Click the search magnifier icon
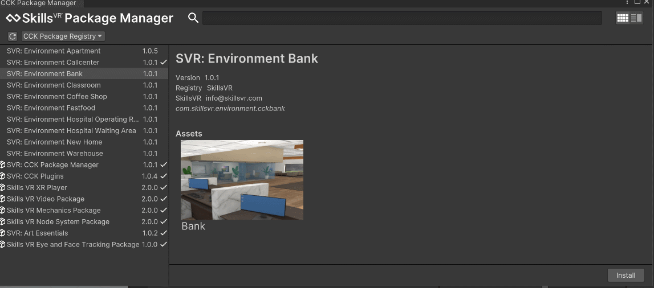Viewport: 654px width, 288px height. (x=193, y=18)
